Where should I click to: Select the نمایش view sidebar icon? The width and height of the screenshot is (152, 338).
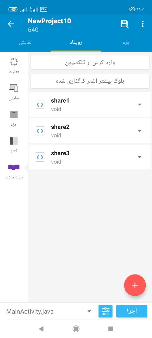click(x=14, y=88)
